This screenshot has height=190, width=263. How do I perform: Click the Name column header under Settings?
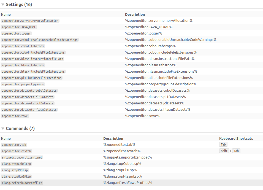[6, 14]
